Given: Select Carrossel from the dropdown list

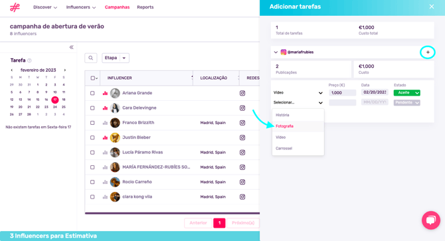Looking at the screenshot, I should click(x=298, y=148).
